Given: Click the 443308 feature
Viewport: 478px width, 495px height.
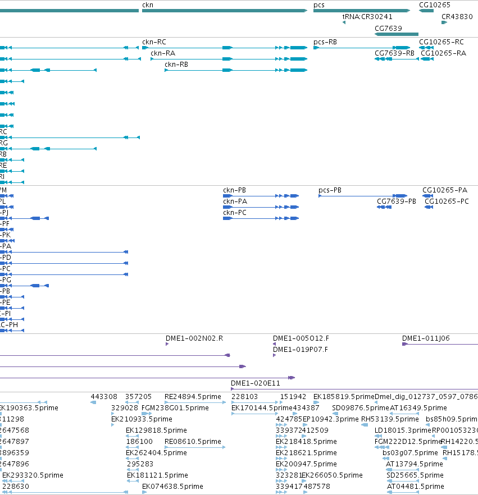Looking at the screenshot, I should [x=93, y=402].
